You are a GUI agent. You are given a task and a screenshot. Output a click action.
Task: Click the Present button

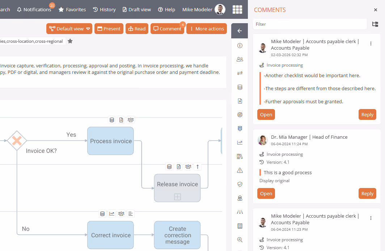[109, 29]
